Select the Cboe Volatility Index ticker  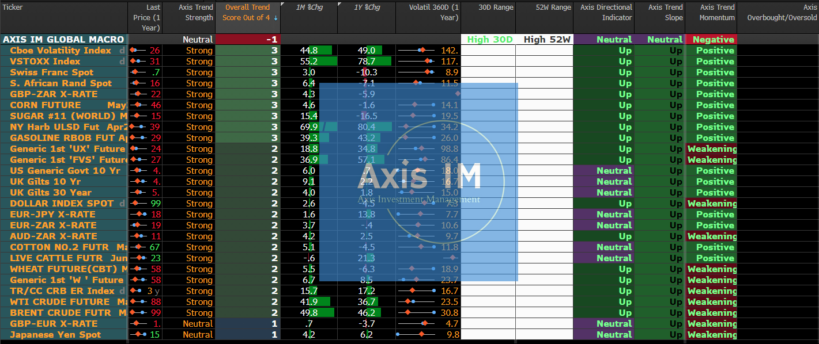pos(61,51)
